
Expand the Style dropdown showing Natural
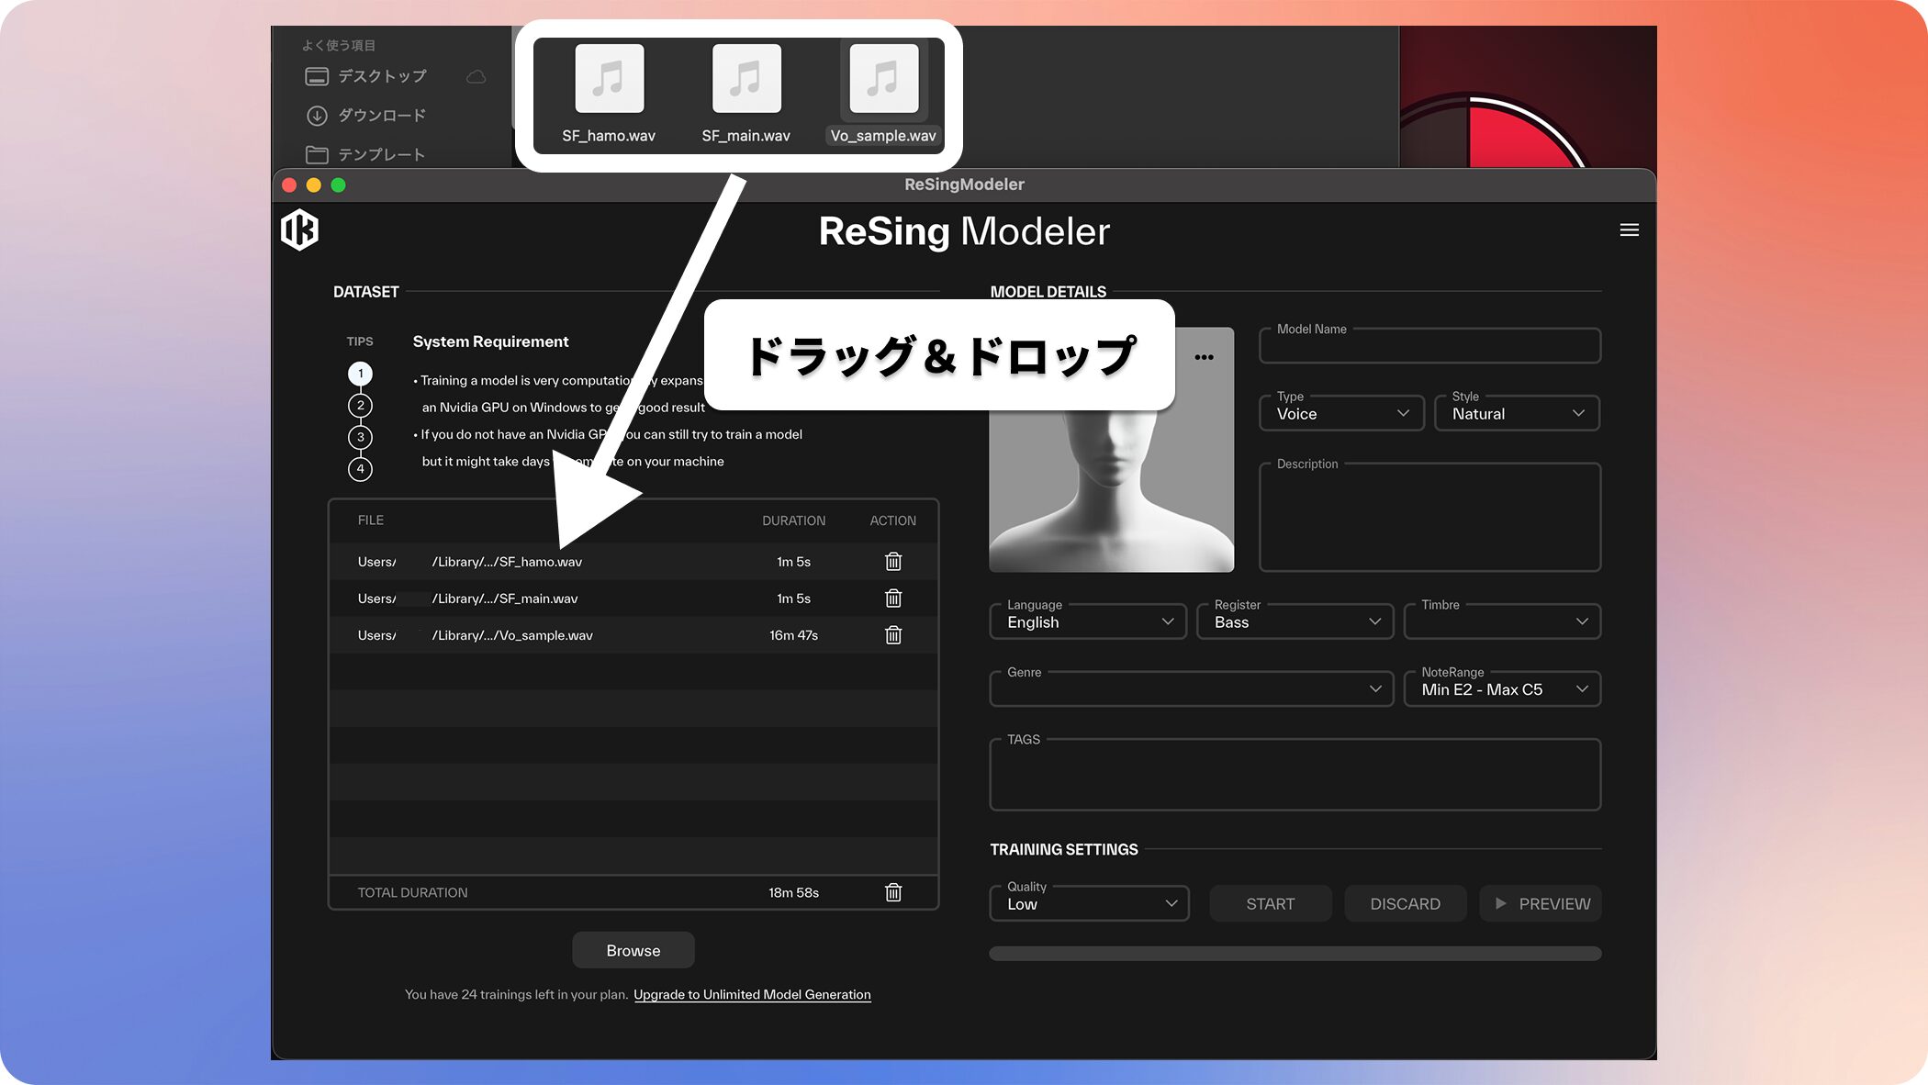[1516, 413]
